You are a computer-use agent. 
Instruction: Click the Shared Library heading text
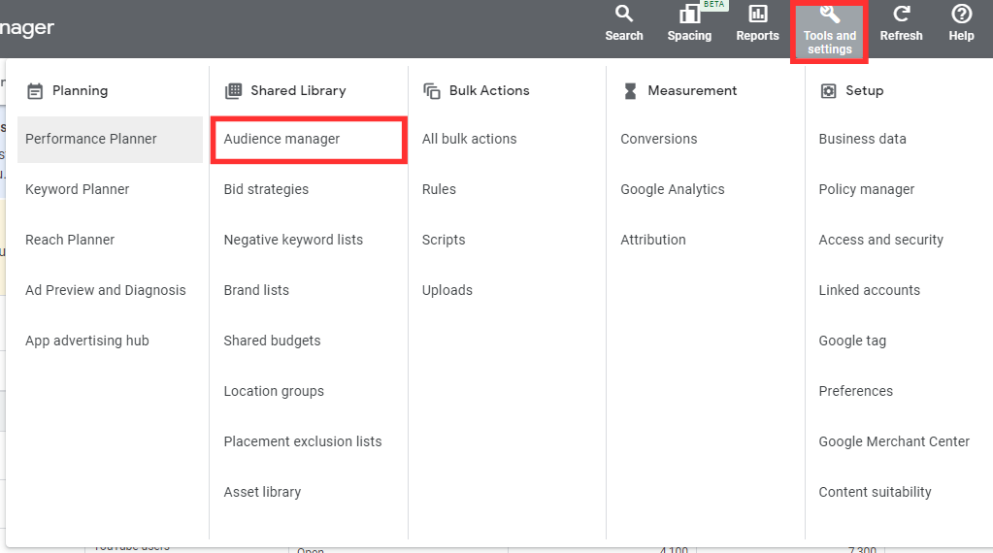pyautogui.click(x=298, y=90)
